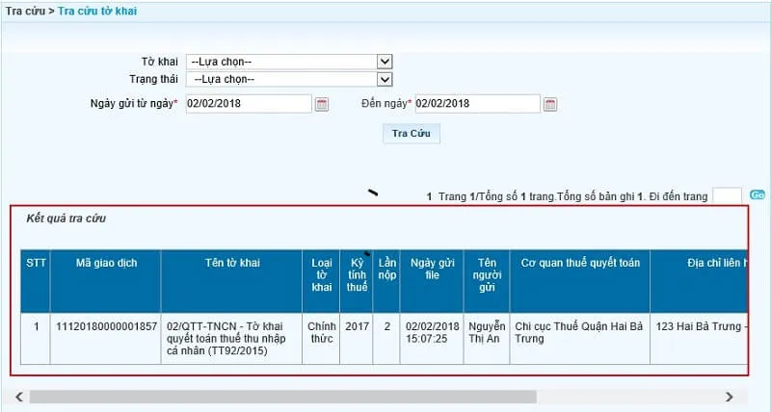Click 02/QTT-TNCN tờ khai name cell

point(231,338)
